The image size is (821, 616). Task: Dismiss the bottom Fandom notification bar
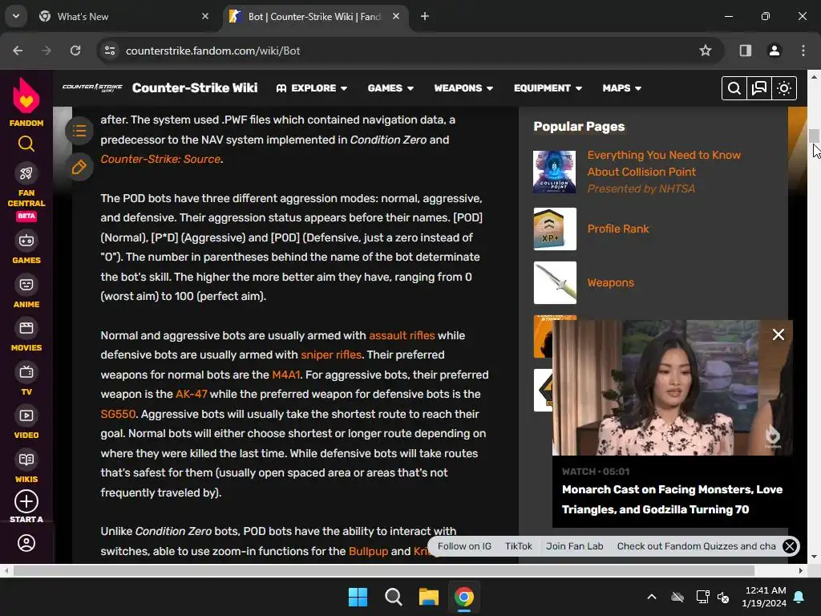[790, 546]
